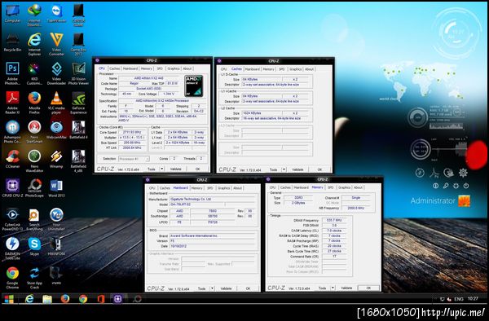Open Internet Download Manager desktop icon
Image resolution: width=489 pixels, height=321 pixels.
tap(34, 15)
